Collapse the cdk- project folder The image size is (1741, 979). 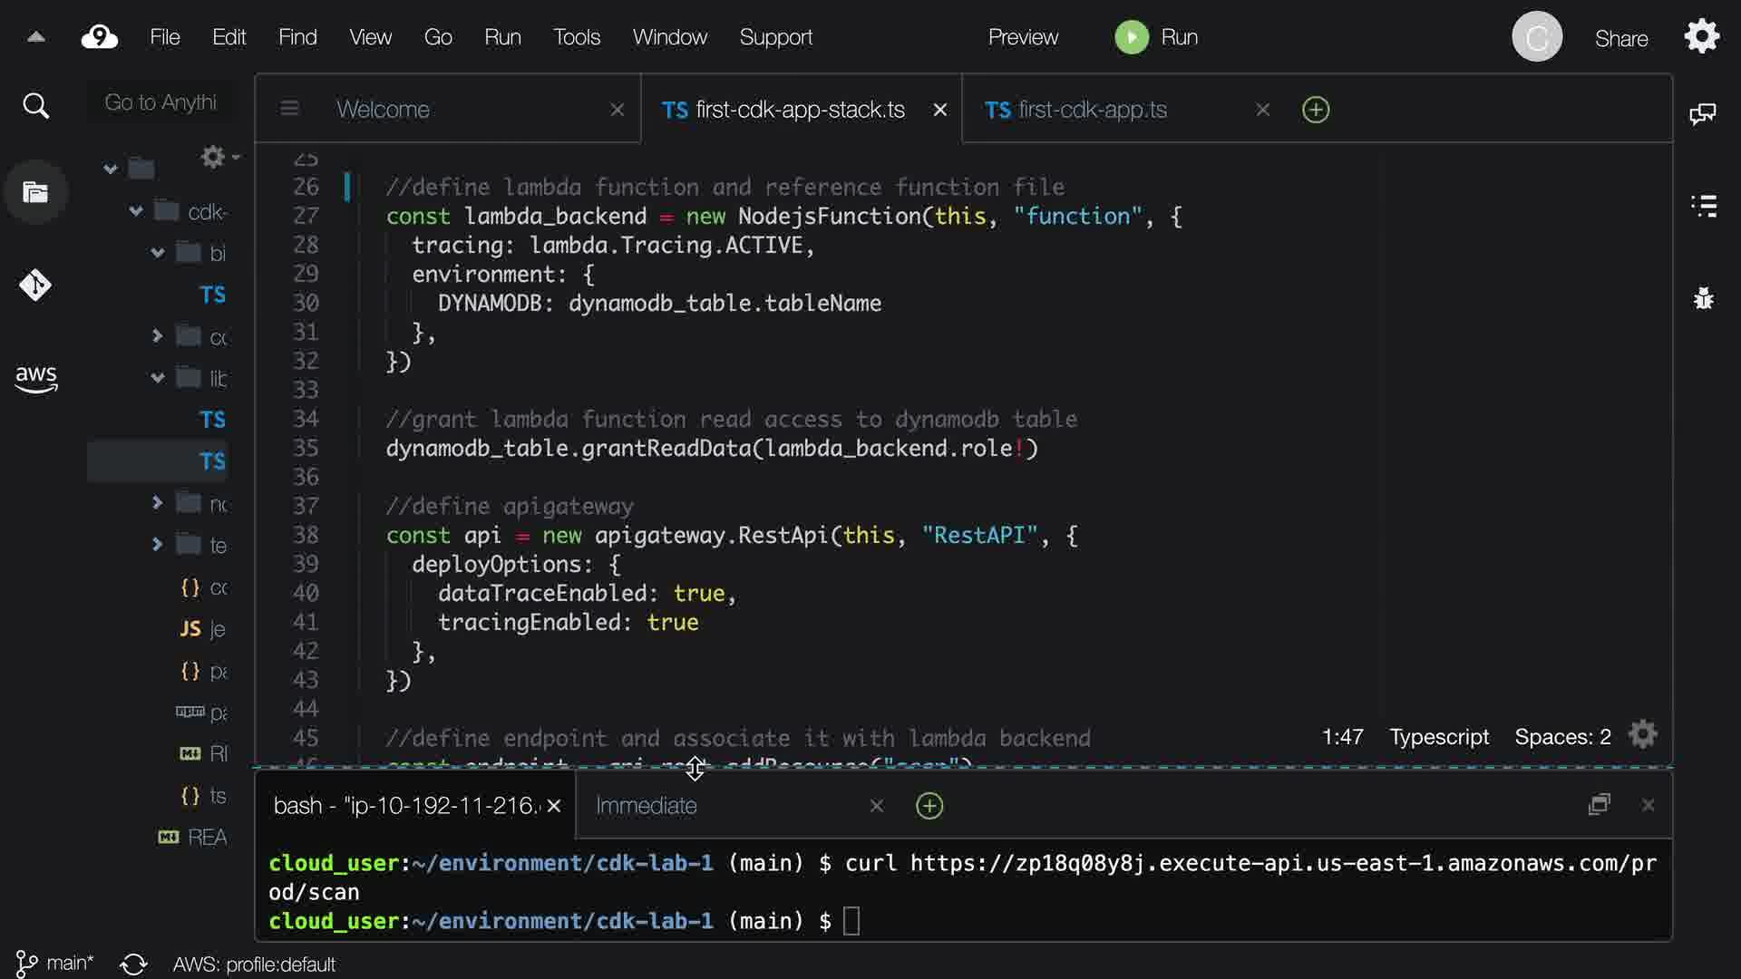point(136,211)
